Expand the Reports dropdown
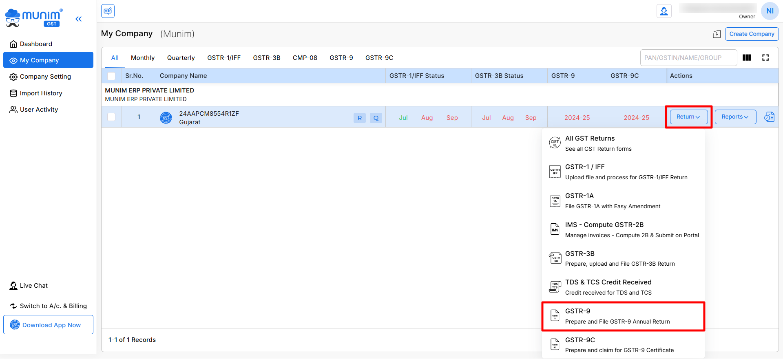 point(735,117)
